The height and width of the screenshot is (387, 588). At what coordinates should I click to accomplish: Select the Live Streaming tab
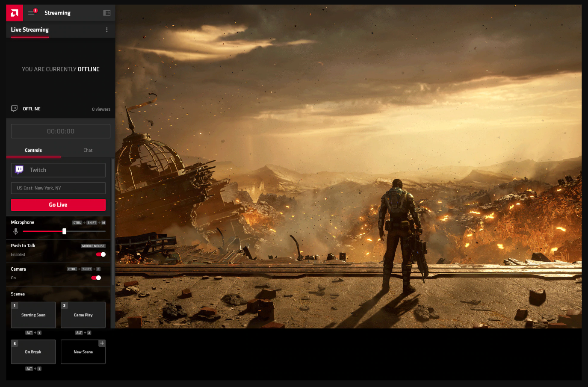coord(29,30)
